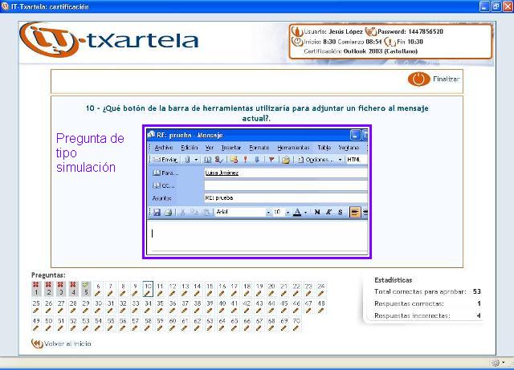Click the red message flag icon
Viewport: 514px width, 370px height.
271,160
